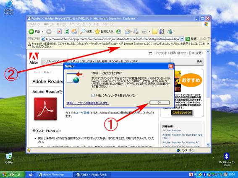Click the address bar URL field
The image size is (238, 178).
[112, 39]
